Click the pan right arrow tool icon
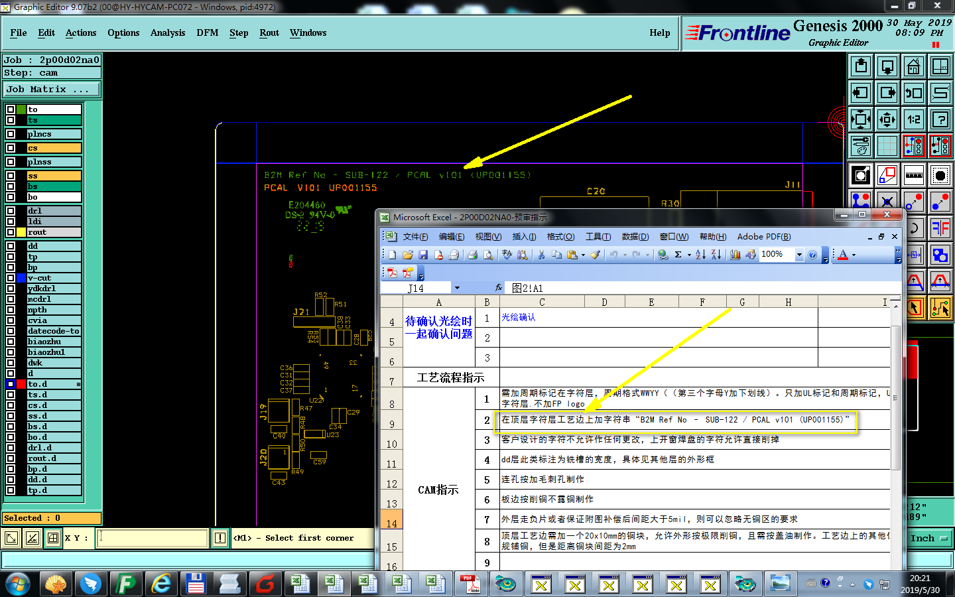The width and height of the screenshot is (955, 597). point(887,93)
